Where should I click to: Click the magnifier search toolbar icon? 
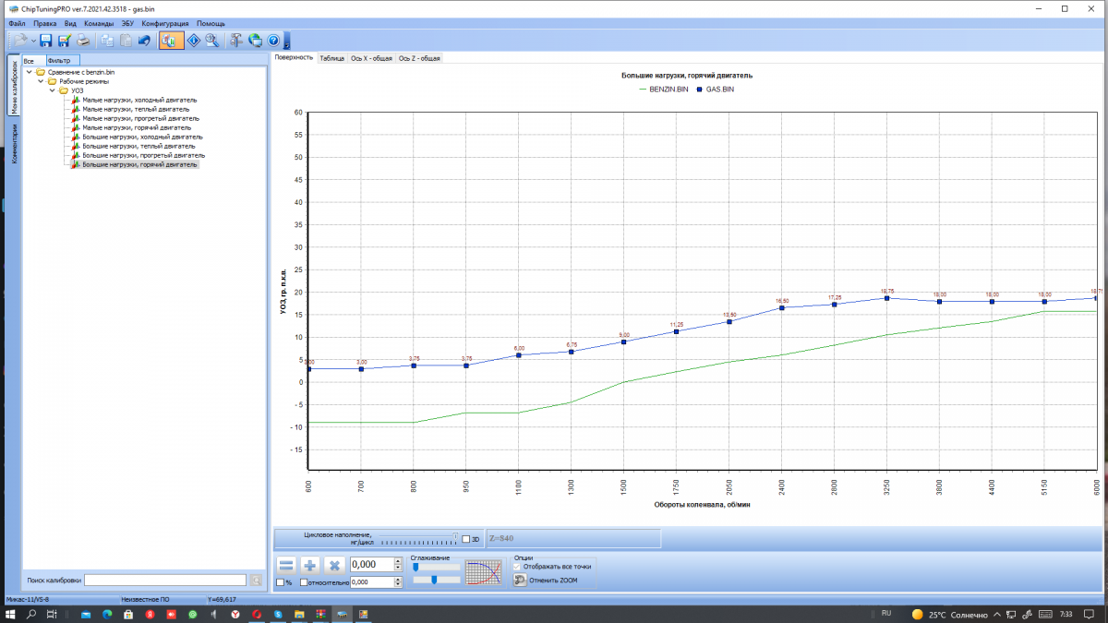coord(212,41)
